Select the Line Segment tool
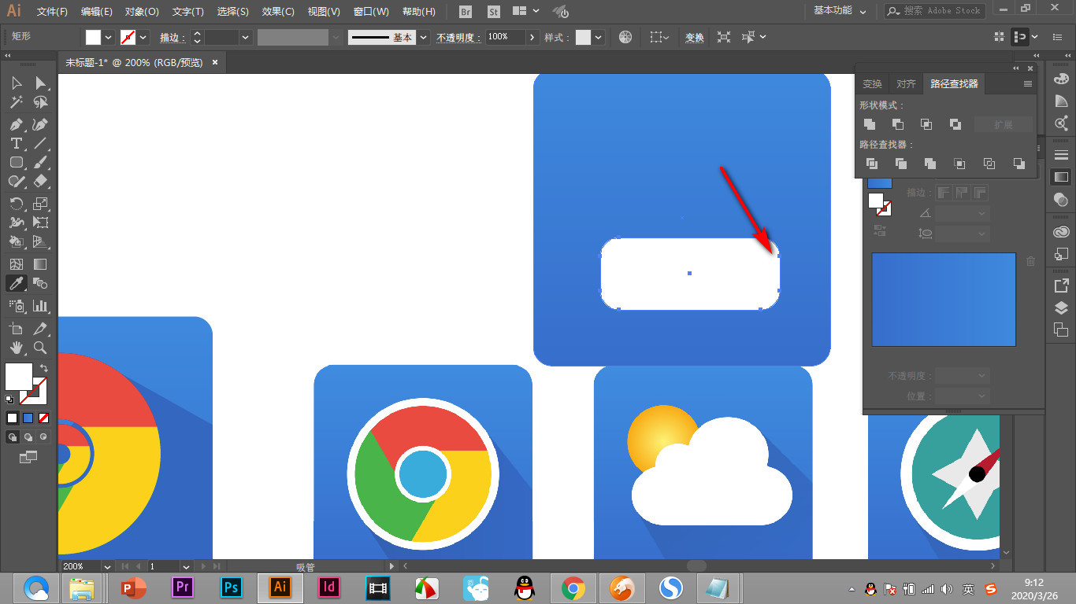This screenshot has width=1076, height=604. [x=40, y=143]
